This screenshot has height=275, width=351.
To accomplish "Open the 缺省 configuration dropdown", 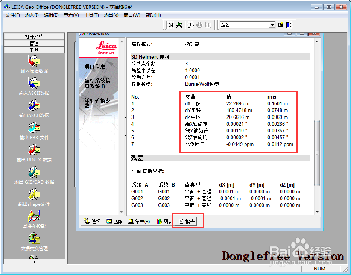I will [x=272, y=25].
